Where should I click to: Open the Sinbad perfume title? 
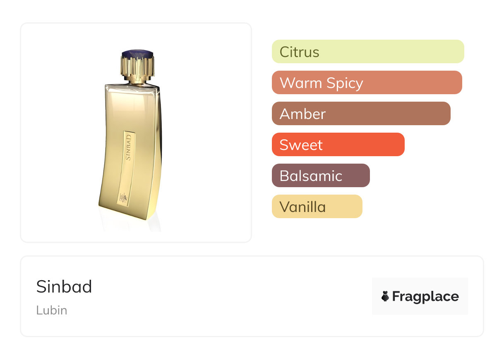point(64,287)
